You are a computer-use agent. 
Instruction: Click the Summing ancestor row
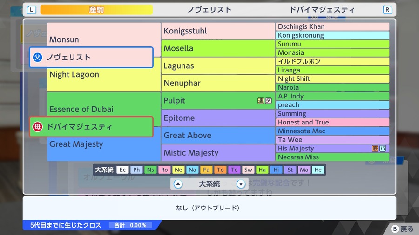coord(332,113)
